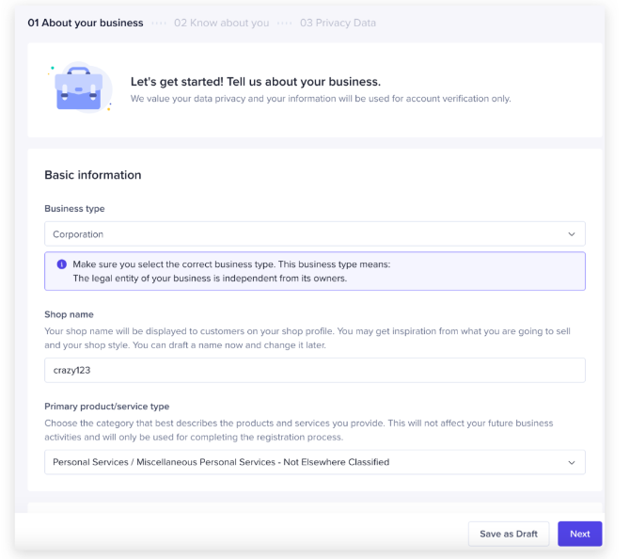
Task: Go to step 02 Know about you
Action: tap(221, 23)
